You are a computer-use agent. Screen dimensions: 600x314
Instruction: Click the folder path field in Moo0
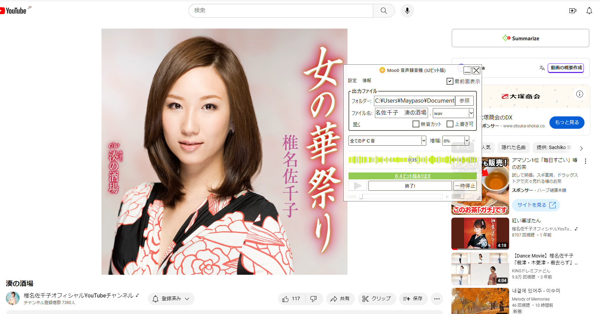click(x=415, y=101)
